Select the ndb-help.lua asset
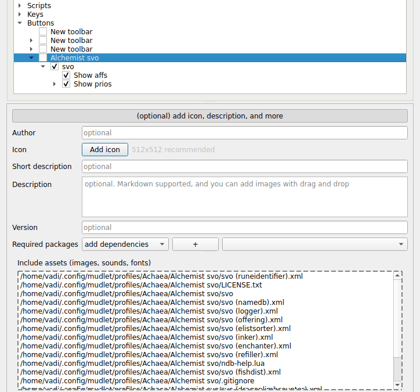The image size is (420, 392). [x=142, y=364]
